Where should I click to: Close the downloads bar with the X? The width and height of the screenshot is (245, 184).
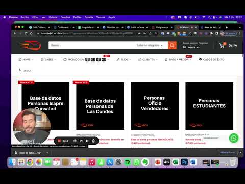coord(240,153)
